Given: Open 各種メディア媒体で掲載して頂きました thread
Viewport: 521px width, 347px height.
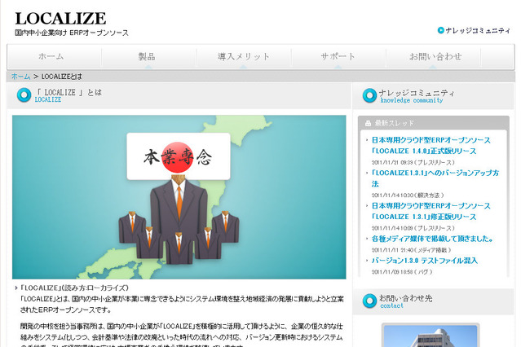Looking at the screenshot, I should point(433,239).
